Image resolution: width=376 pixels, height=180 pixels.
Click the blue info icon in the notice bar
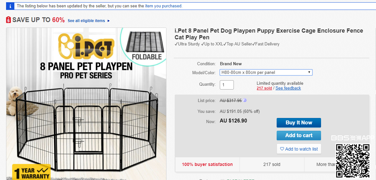(10, 6)
